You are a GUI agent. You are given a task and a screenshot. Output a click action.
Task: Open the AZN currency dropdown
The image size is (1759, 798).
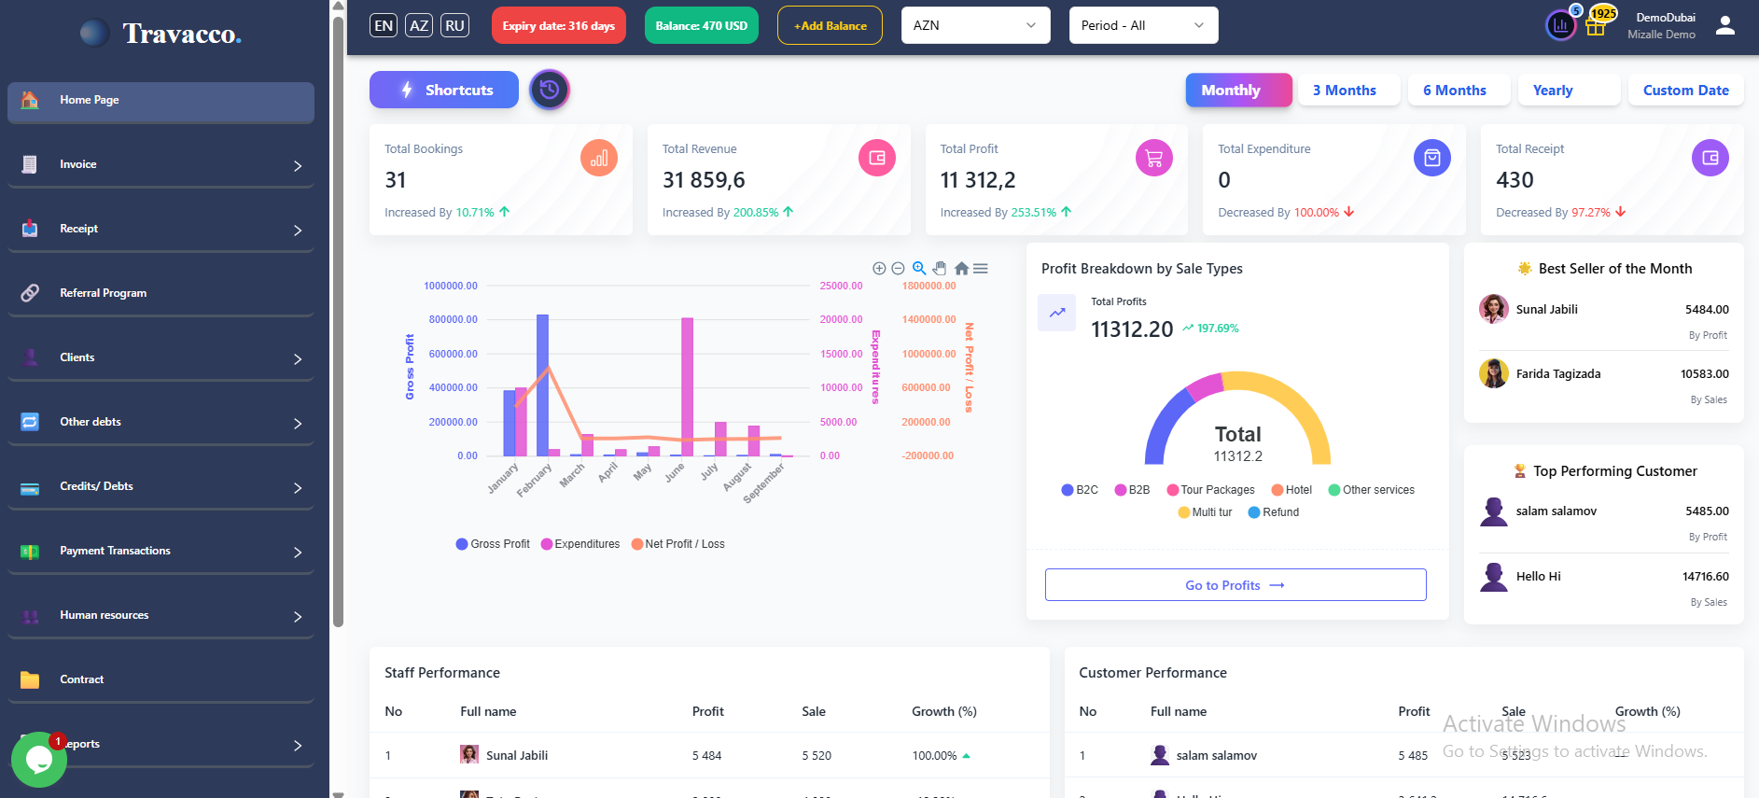coord(975,25)
